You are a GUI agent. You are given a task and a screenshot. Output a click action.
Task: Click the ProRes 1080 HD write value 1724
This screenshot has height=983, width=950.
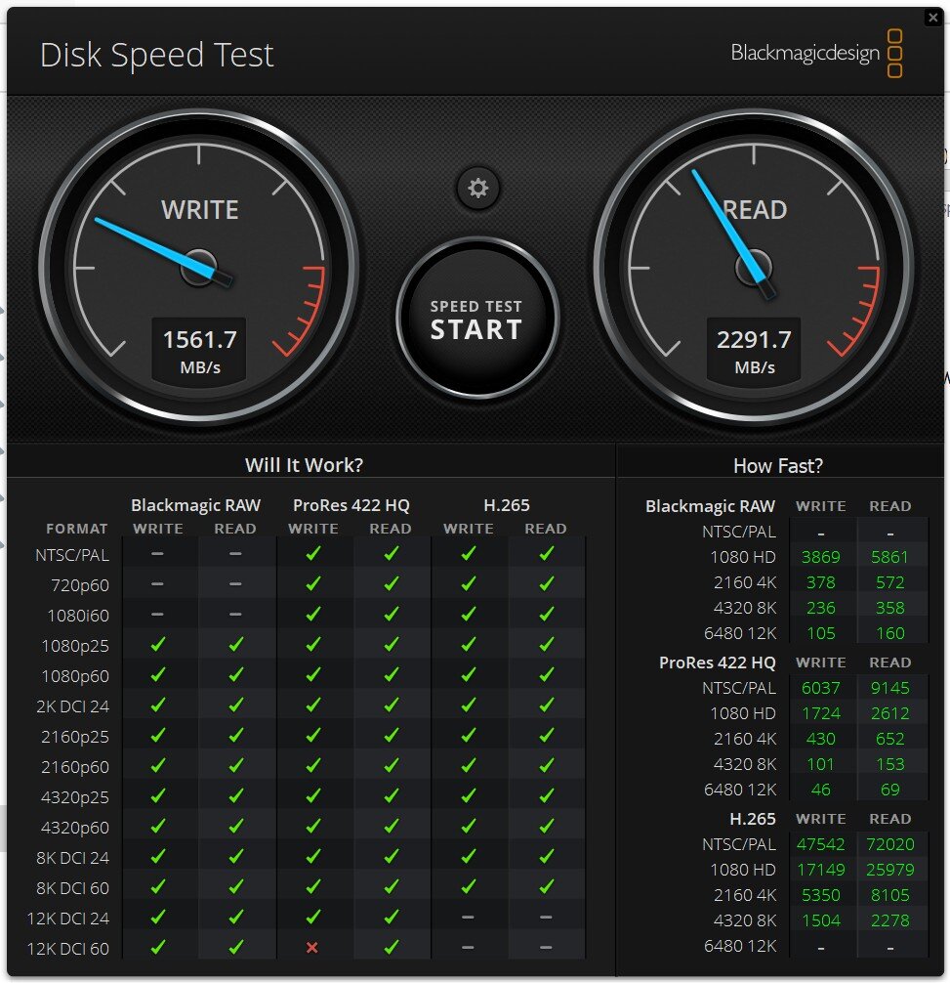tap(820, 713)
